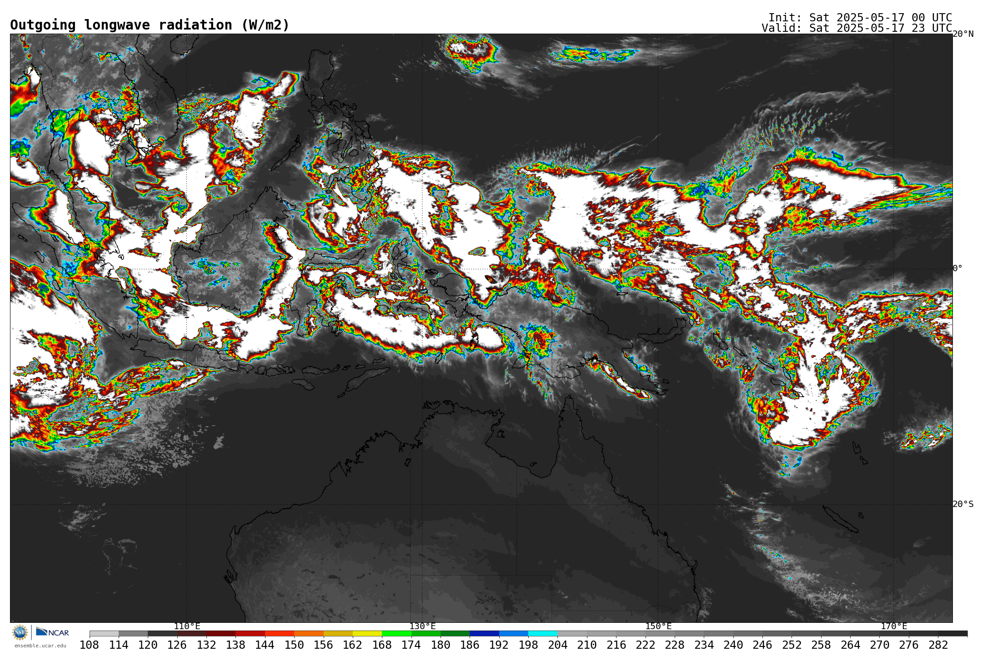Pick the bright green 168–174 colorbar swatch
The image size is (982, 651).
396,634
